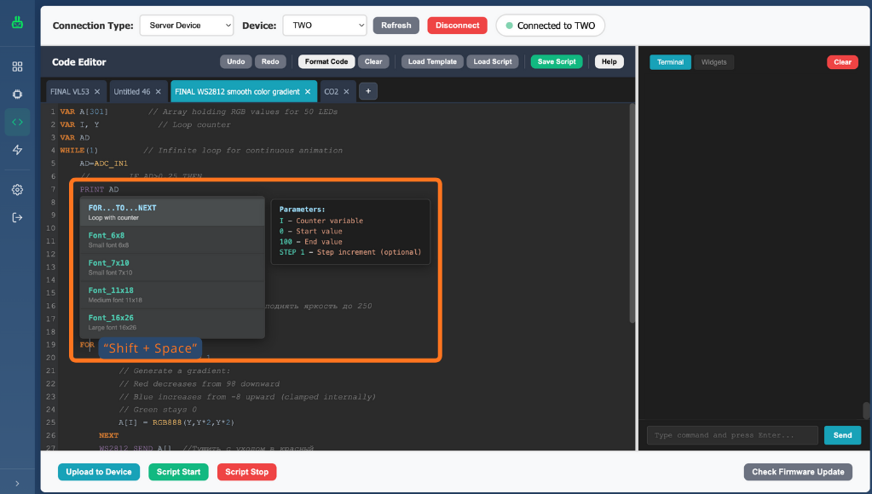
Task: Expand the sidebar using bottom chevron
Action: click(17, 483)
